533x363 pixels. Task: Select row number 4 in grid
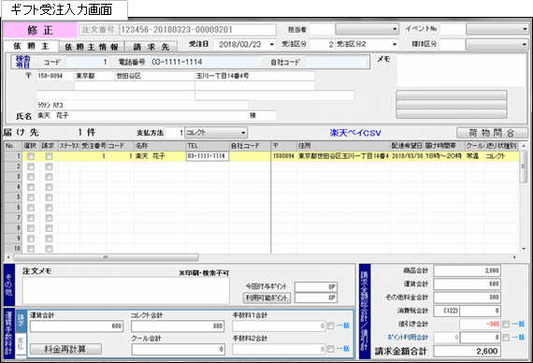(13, 187)
